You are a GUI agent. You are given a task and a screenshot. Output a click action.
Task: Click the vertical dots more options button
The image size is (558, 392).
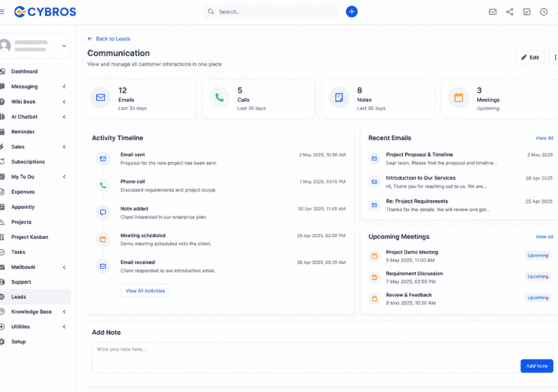[555, 57]
